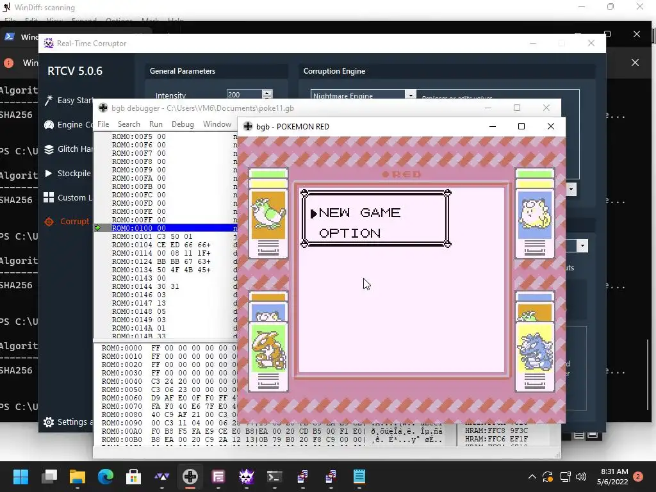Switch to RTCV purple taskbar icon
The image size is (656, 492).
[x=247, y=477]
